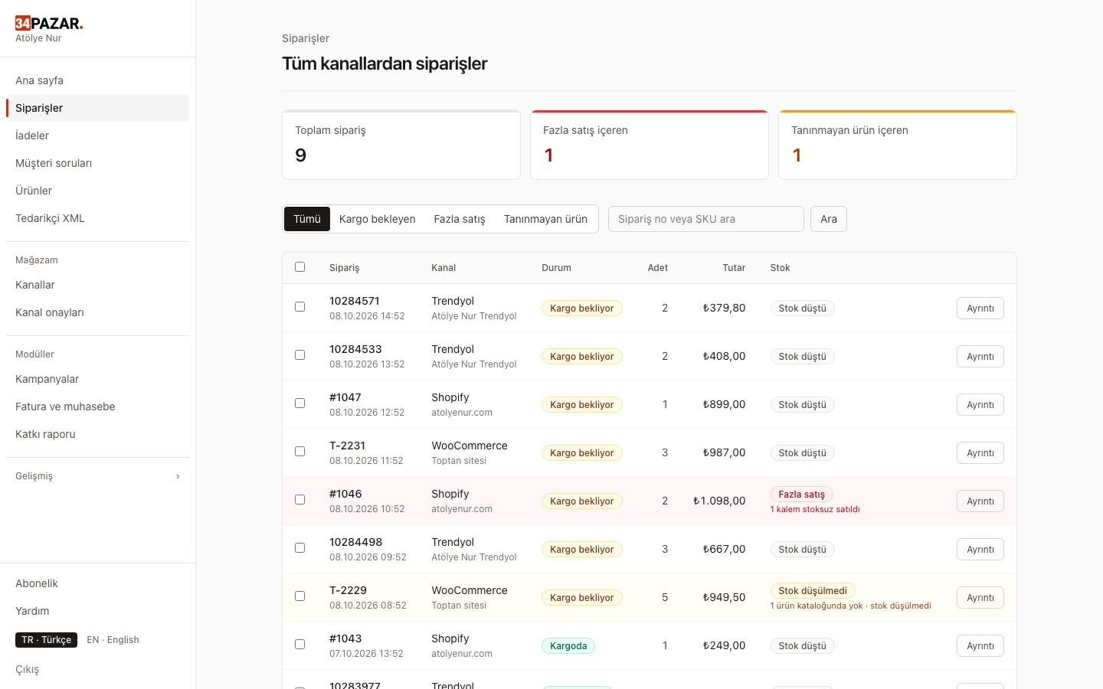
Task: Go to Kanal onayları
Action: [97, 312]
